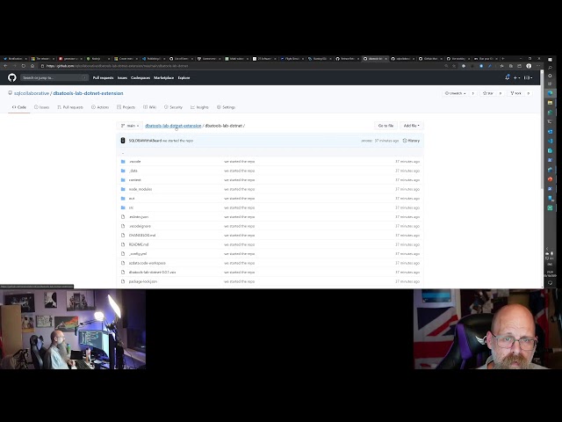This screenshot has width=562, height=422.
Task: Open Issues in GitHub header
Action: tap(122, 77)
